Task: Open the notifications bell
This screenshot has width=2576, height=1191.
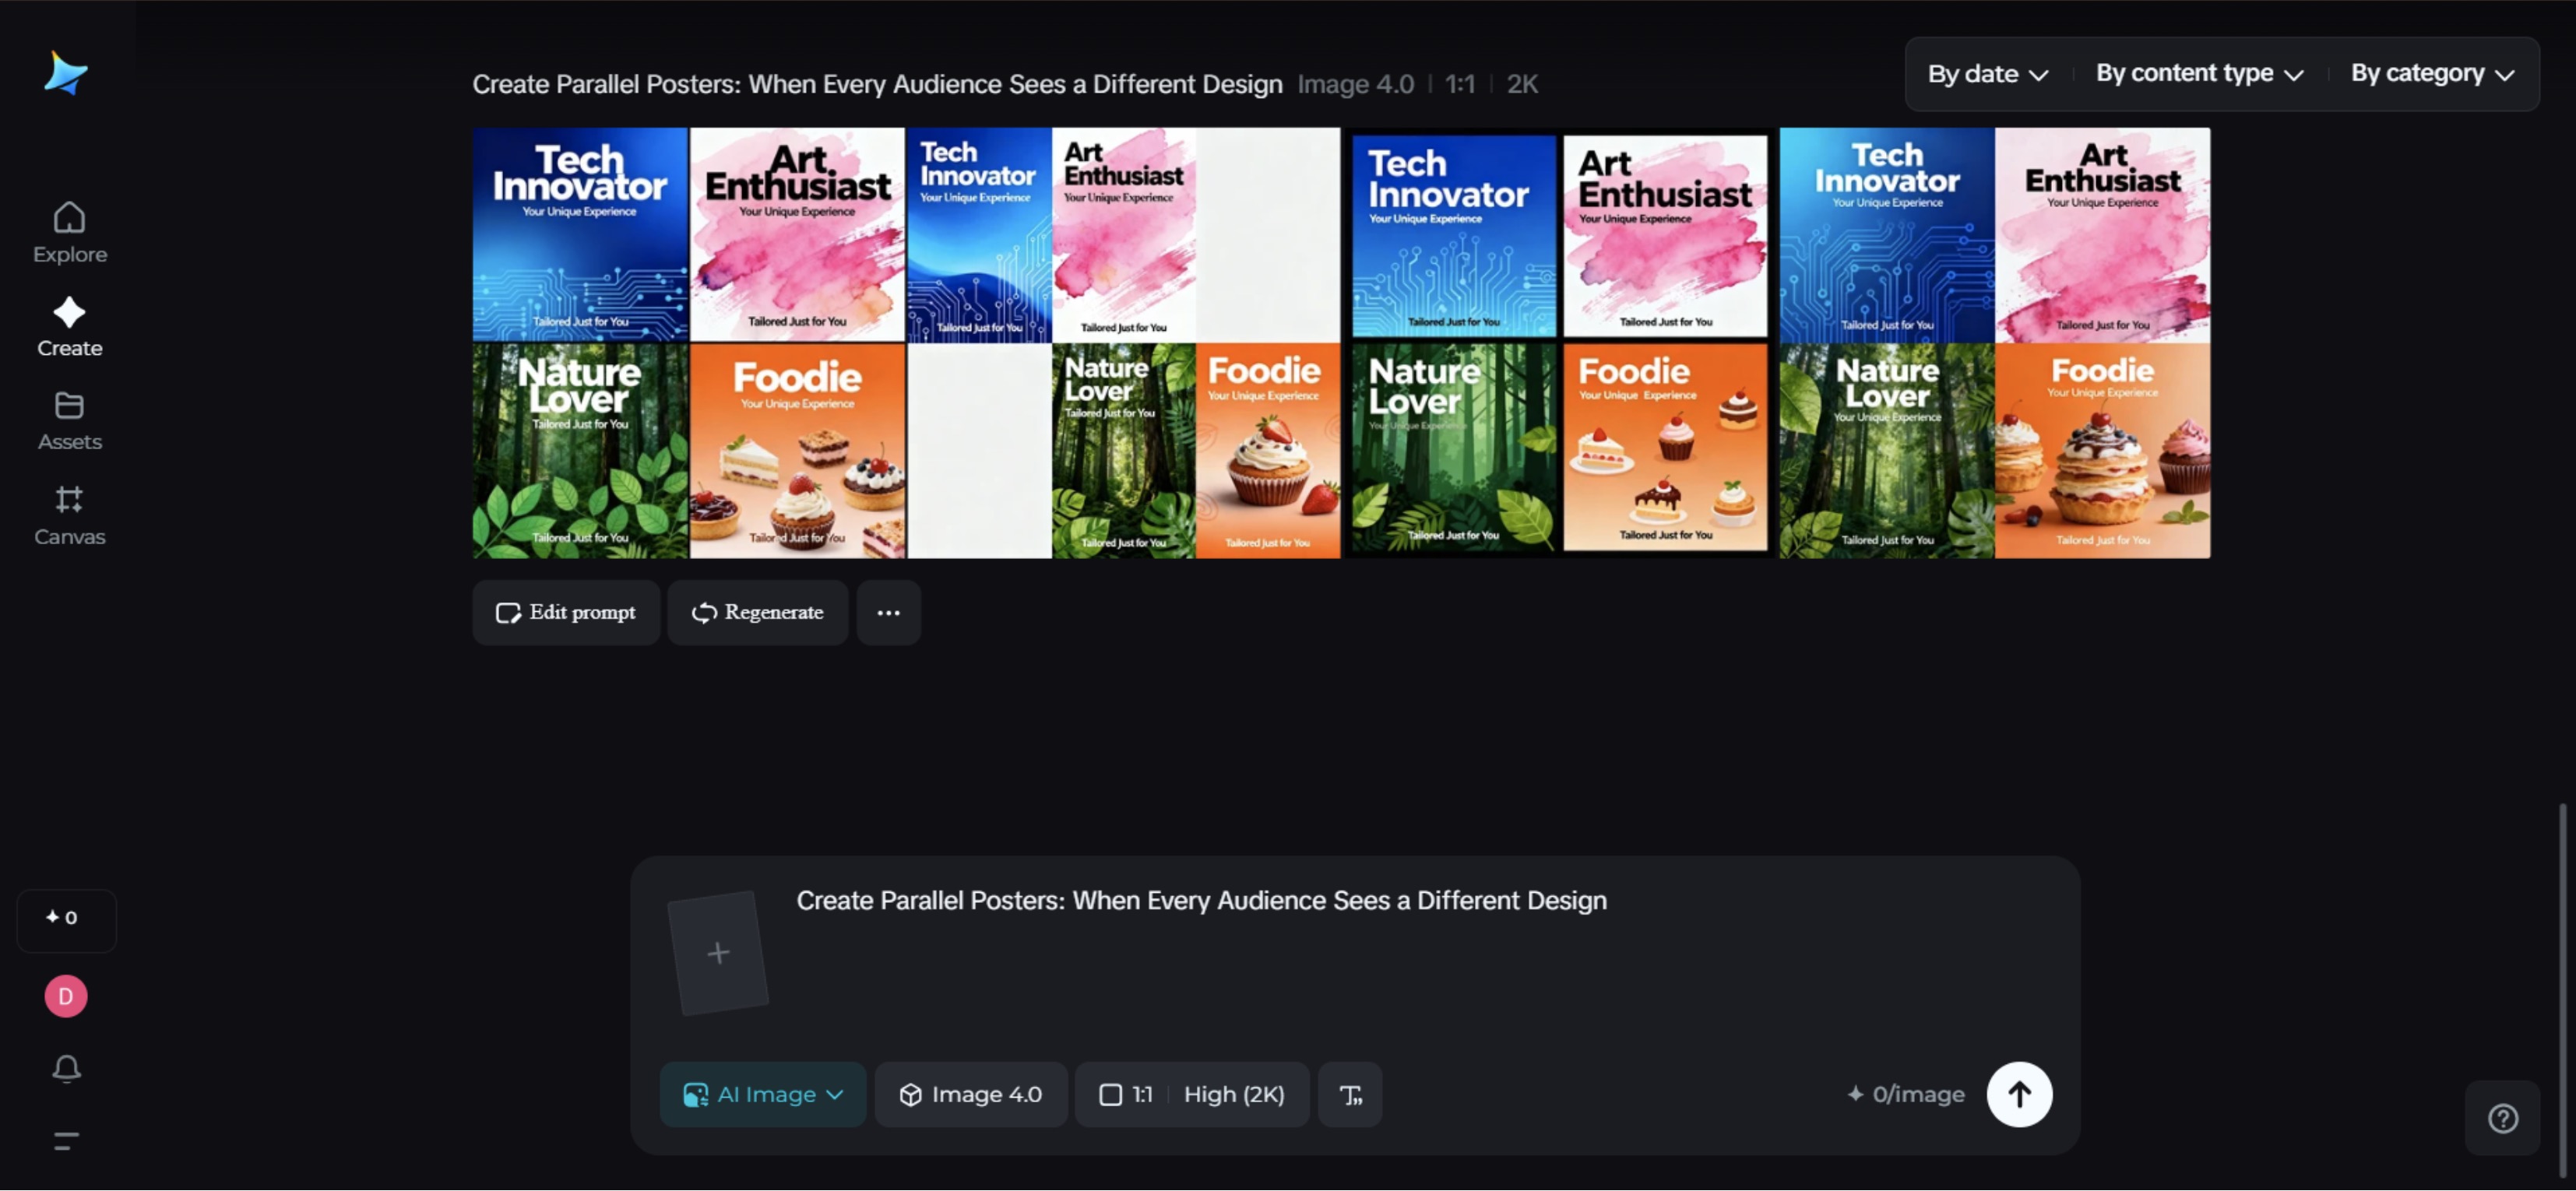Action: (66, 1068)
